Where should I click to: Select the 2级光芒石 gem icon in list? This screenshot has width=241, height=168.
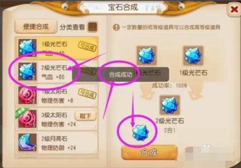point(27,72)
